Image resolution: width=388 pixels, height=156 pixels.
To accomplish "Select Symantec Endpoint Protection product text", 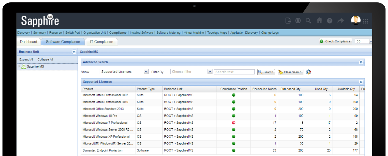I will pyautogui.click(x=103, y=150).
